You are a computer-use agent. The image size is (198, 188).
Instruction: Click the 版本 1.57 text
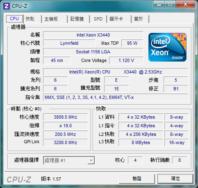click(x=51, y=179)
